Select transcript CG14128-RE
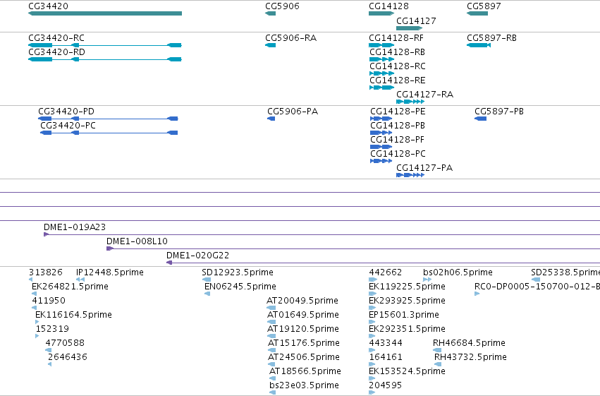This screenshot has width=600, height=396. click(381, 88)
